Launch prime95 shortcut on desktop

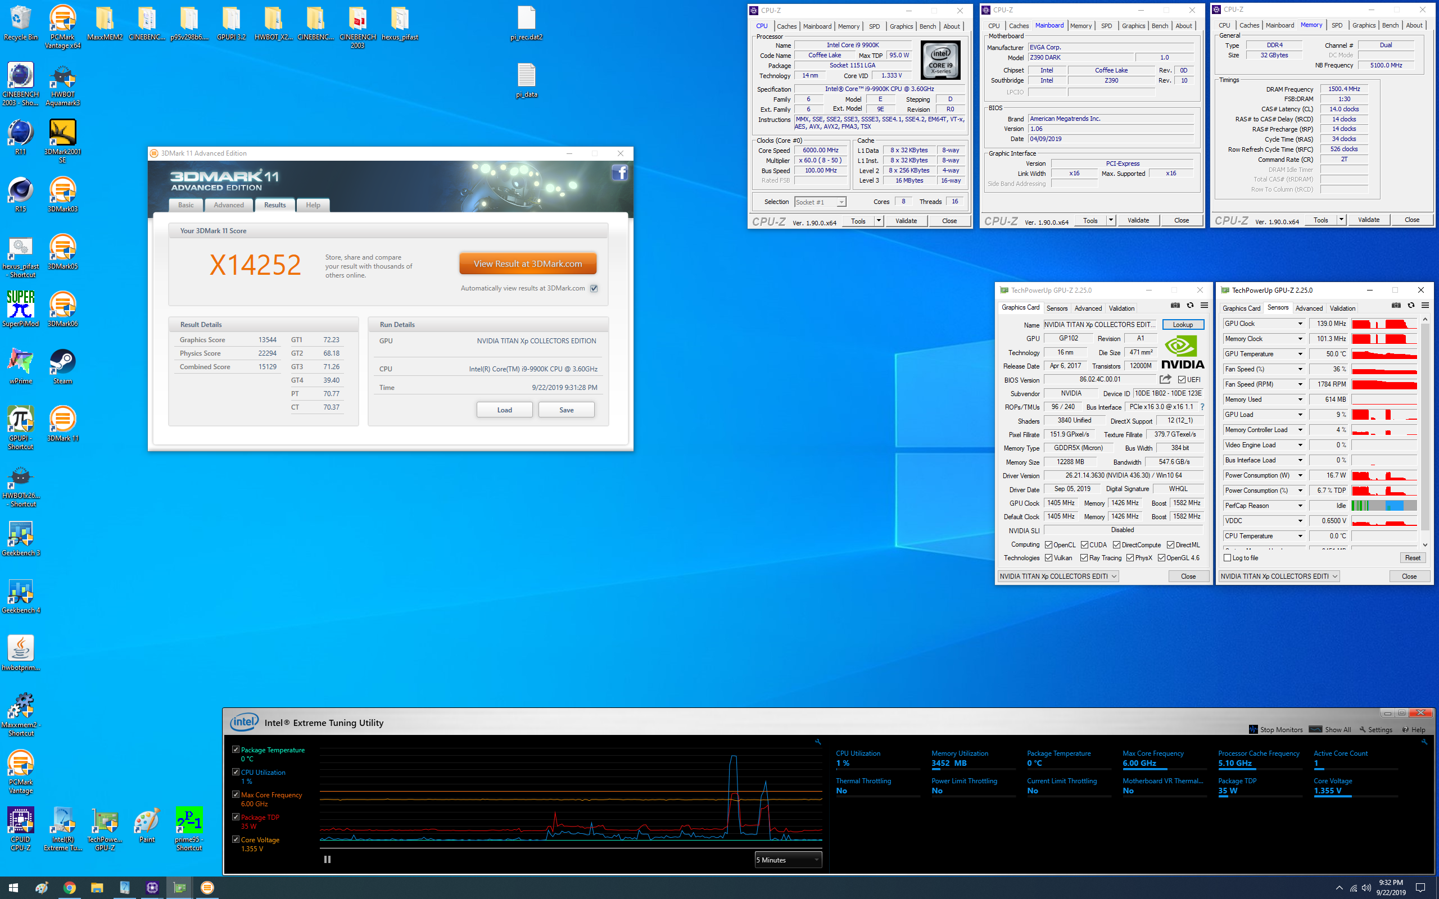tap(189, 829)
